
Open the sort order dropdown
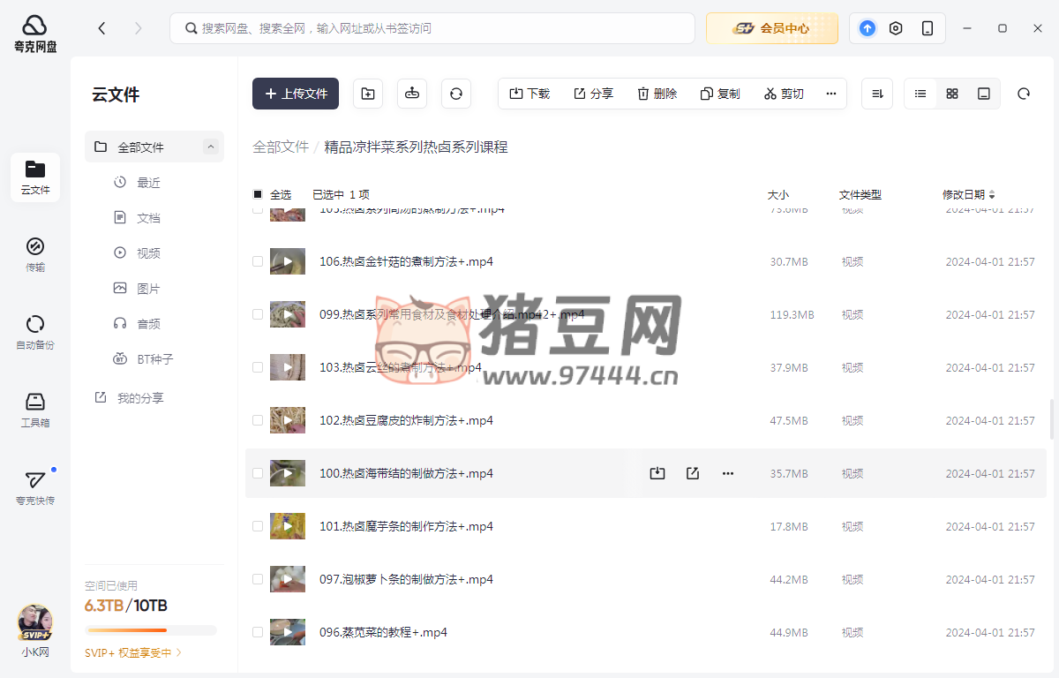pos(877,94)
